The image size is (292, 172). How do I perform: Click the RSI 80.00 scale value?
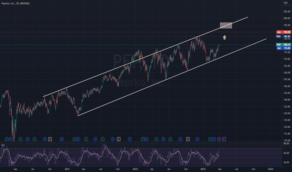286,144
